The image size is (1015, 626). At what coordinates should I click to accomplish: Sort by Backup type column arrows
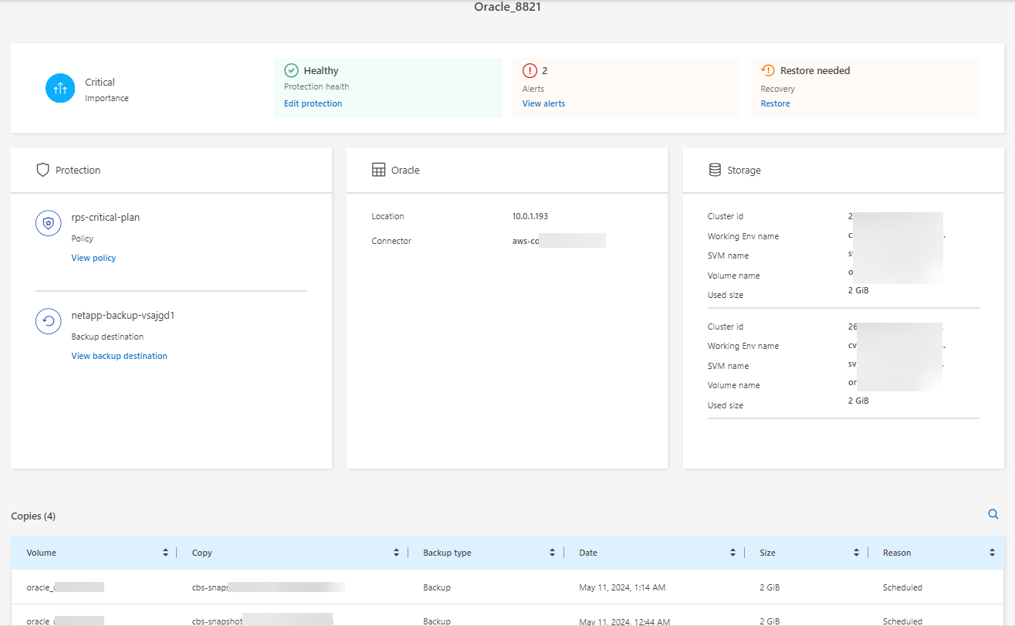tap(552, 553)
